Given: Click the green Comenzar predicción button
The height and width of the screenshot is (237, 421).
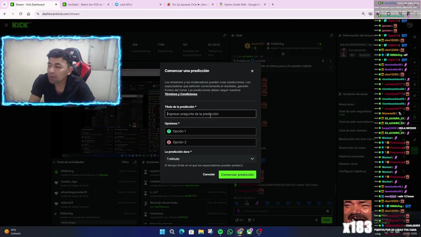Looking at the screenshot, I should [x=237, y=175].
